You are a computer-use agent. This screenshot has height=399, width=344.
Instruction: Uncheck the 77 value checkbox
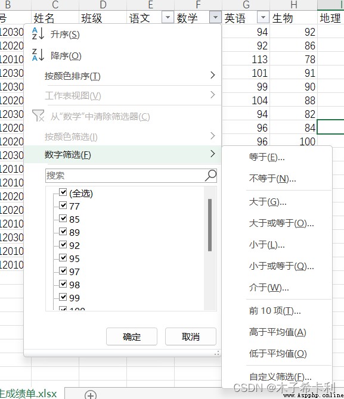click(x=63, y=205)
